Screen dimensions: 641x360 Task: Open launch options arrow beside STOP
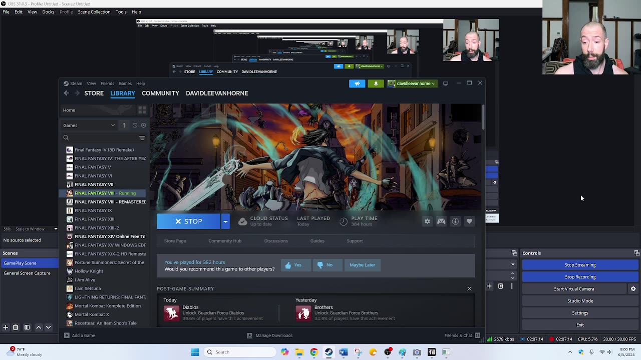225,221
